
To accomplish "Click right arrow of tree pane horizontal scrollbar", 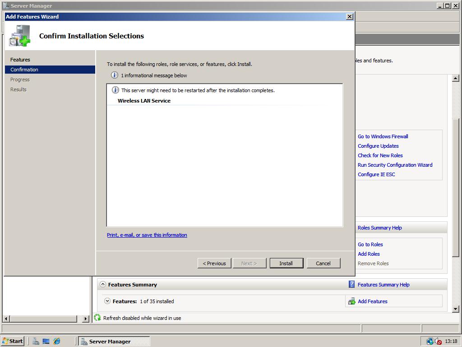I will pyautogui.click(x=85, y=319).
